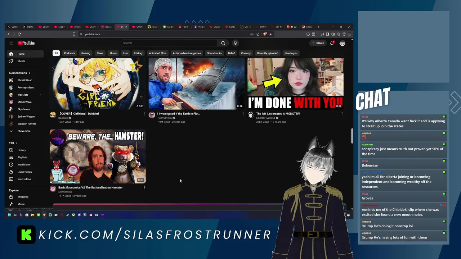This screenshot has width=461, height=259.
Task: Switch to the X Home browser tab
Action: pos(28,27)
